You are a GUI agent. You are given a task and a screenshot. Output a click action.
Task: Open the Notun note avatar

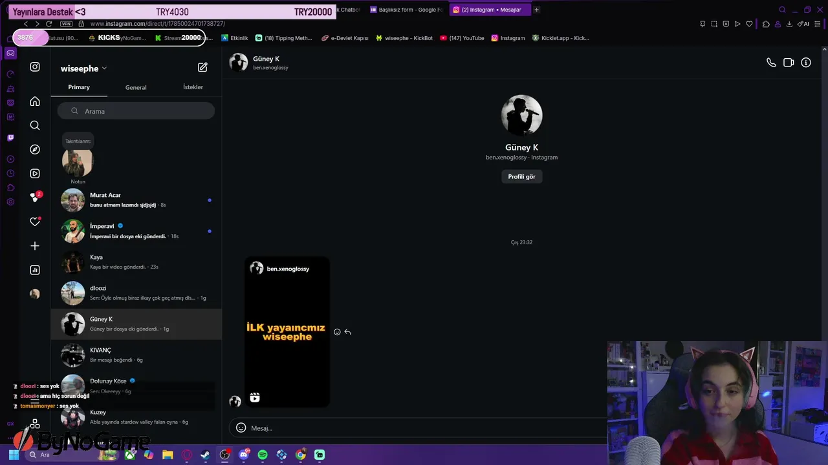coord(78,162)
